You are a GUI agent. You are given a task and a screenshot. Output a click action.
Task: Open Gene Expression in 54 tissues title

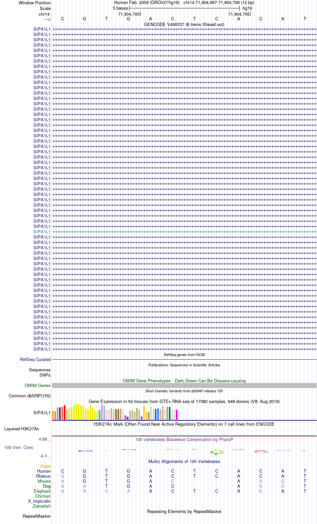coord(184,401)
